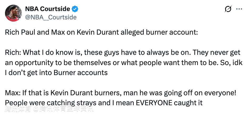
Task: Open the three-dot more options menu
Action: click(x=239, y=9)
